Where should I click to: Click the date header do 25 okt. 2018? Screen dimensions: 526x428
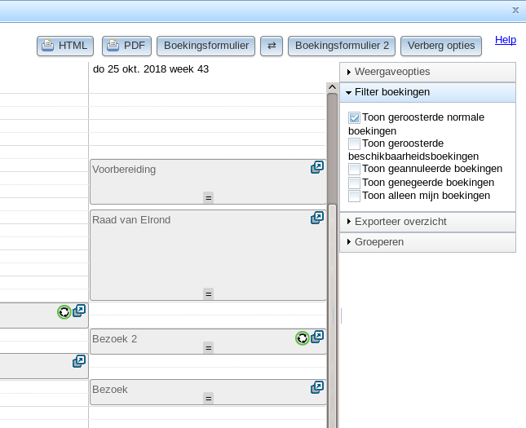coord(151,69)
